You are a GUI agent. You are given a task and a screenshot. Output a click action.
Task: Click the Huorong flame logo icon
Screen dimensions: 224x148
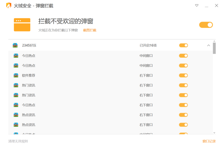pos(9,5)
